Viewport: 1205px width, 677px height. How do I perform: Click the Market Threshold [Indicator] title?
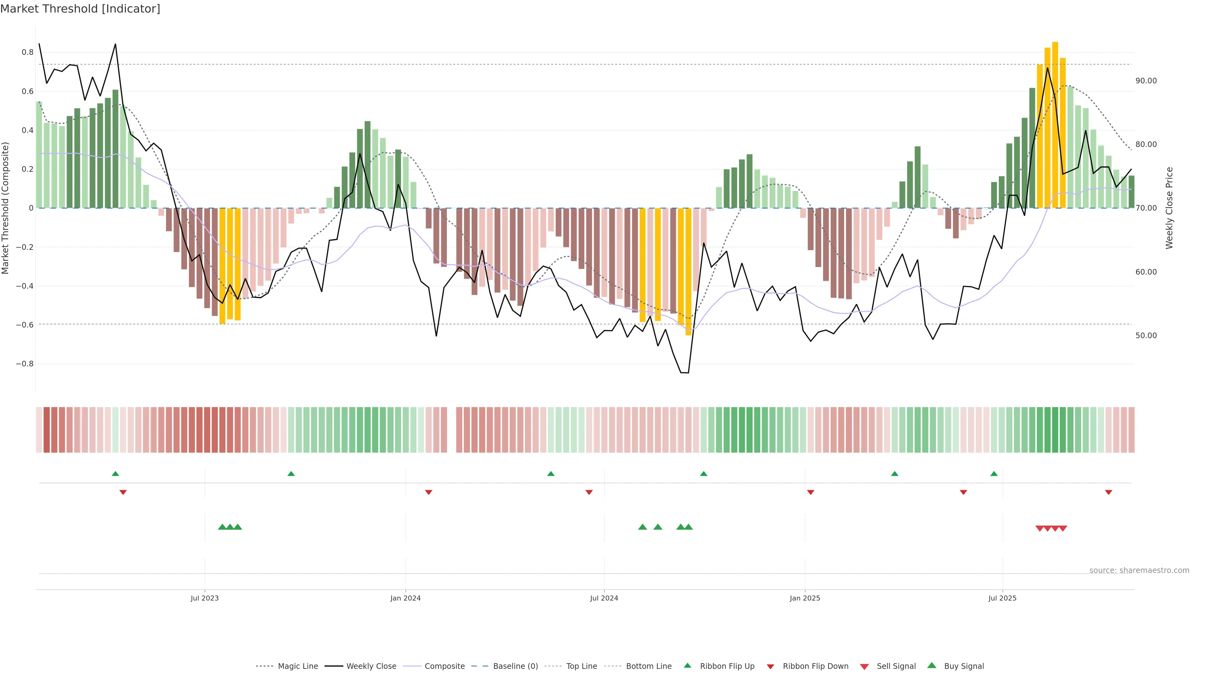coord(80,9)
